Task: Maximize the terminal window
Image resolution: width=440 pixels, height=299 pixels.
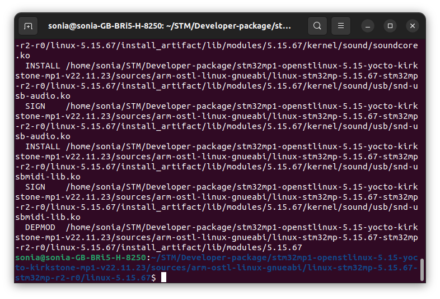Action: tap(390, 26)
